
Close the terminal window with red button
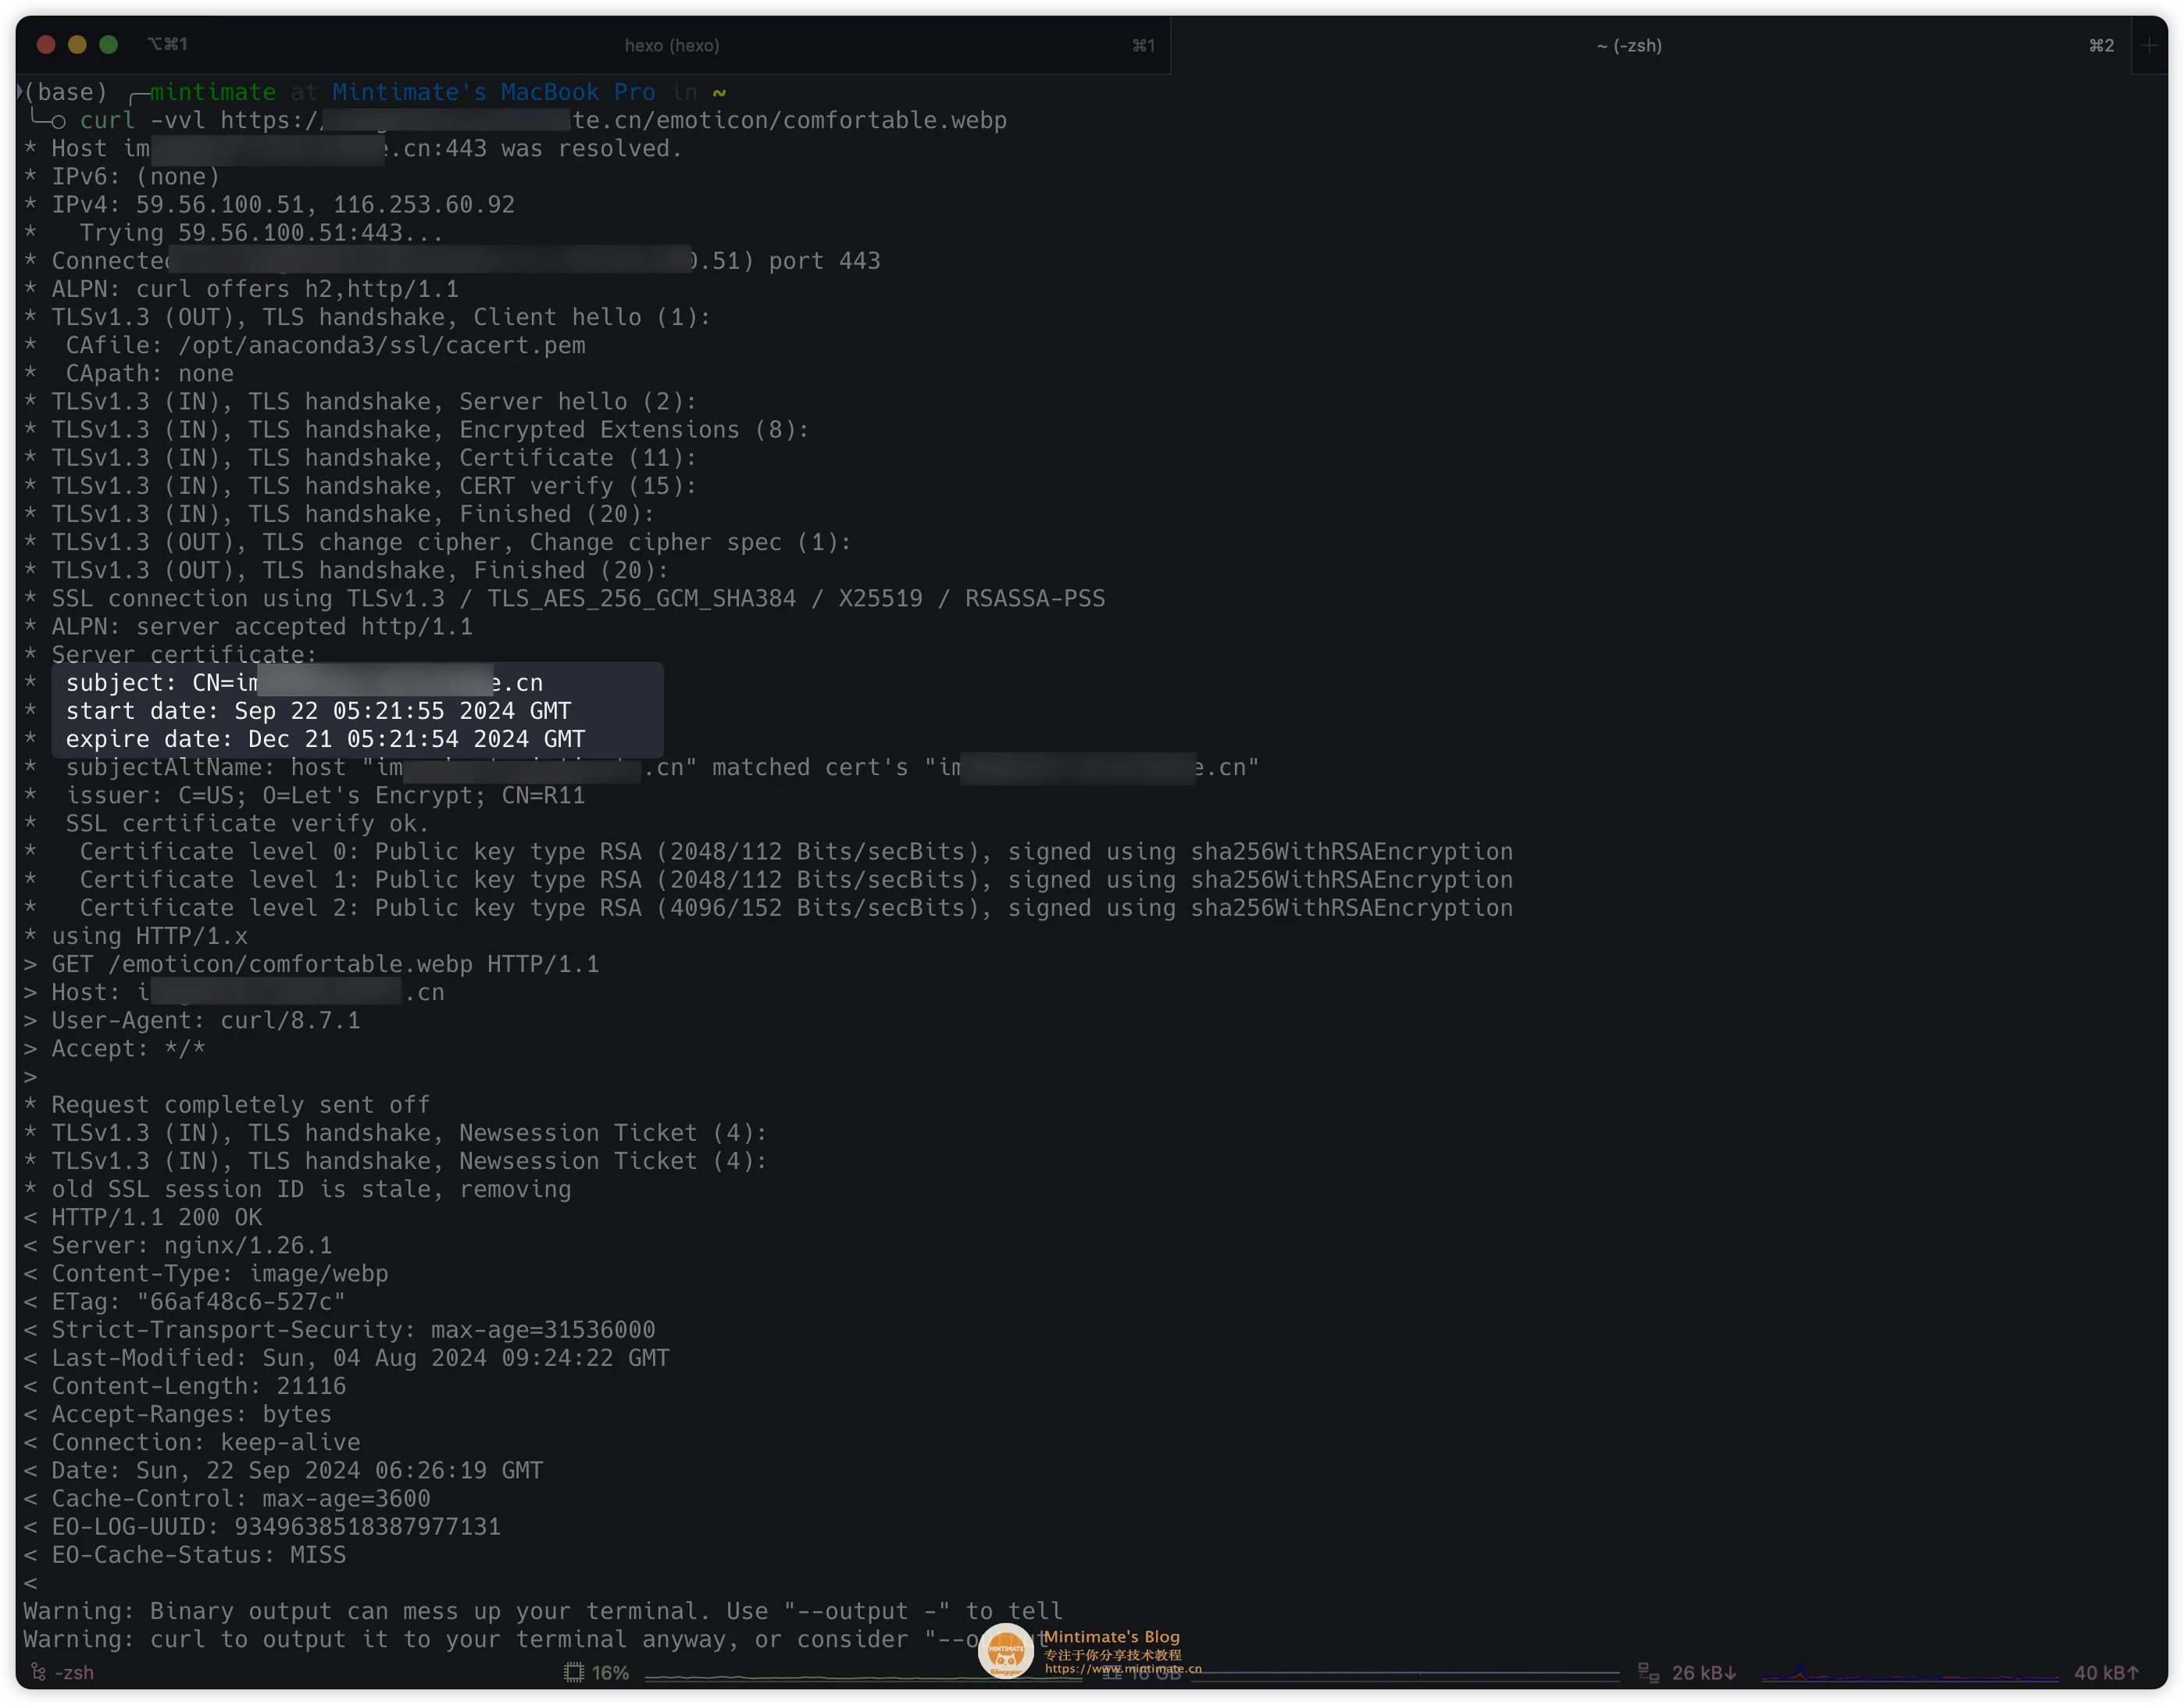click(46, 44)
